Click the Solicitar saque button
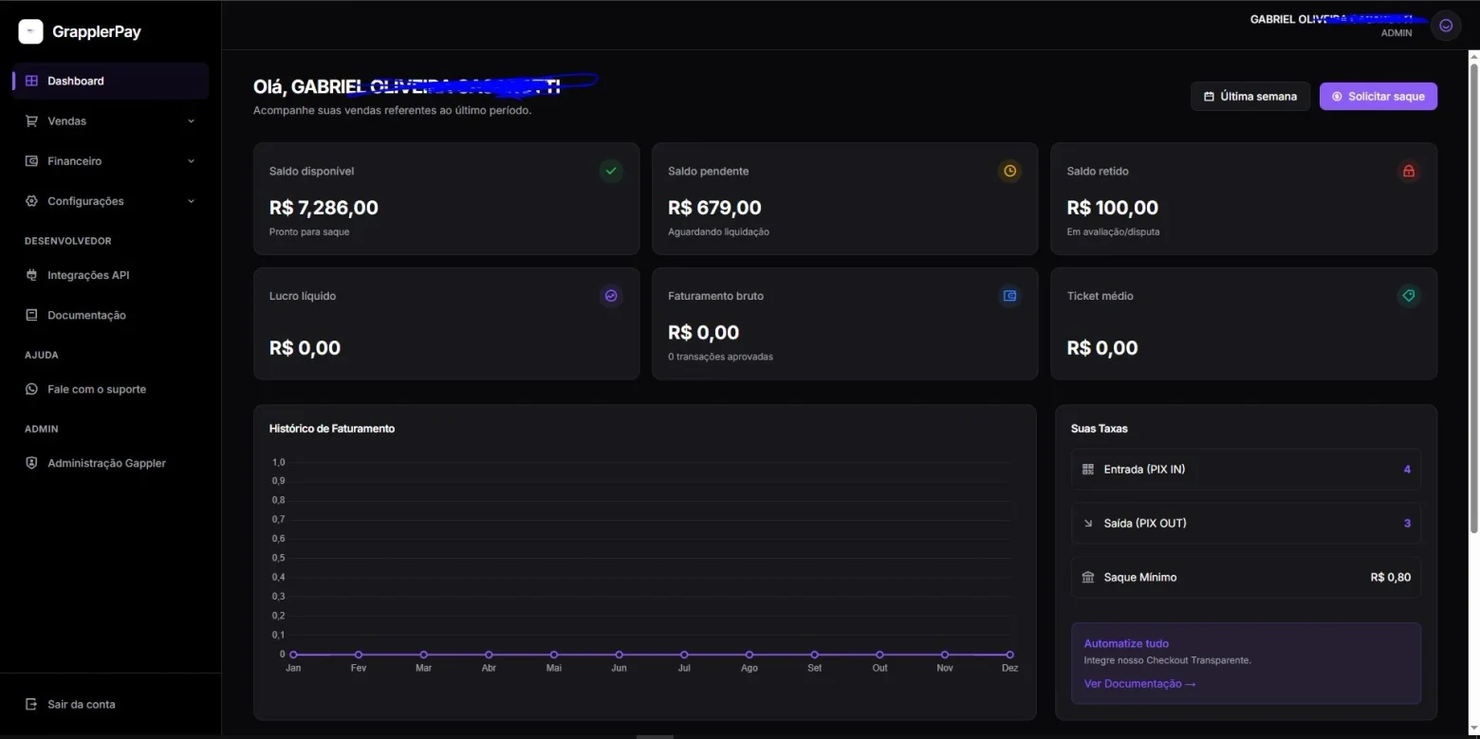 (1378, 97)
